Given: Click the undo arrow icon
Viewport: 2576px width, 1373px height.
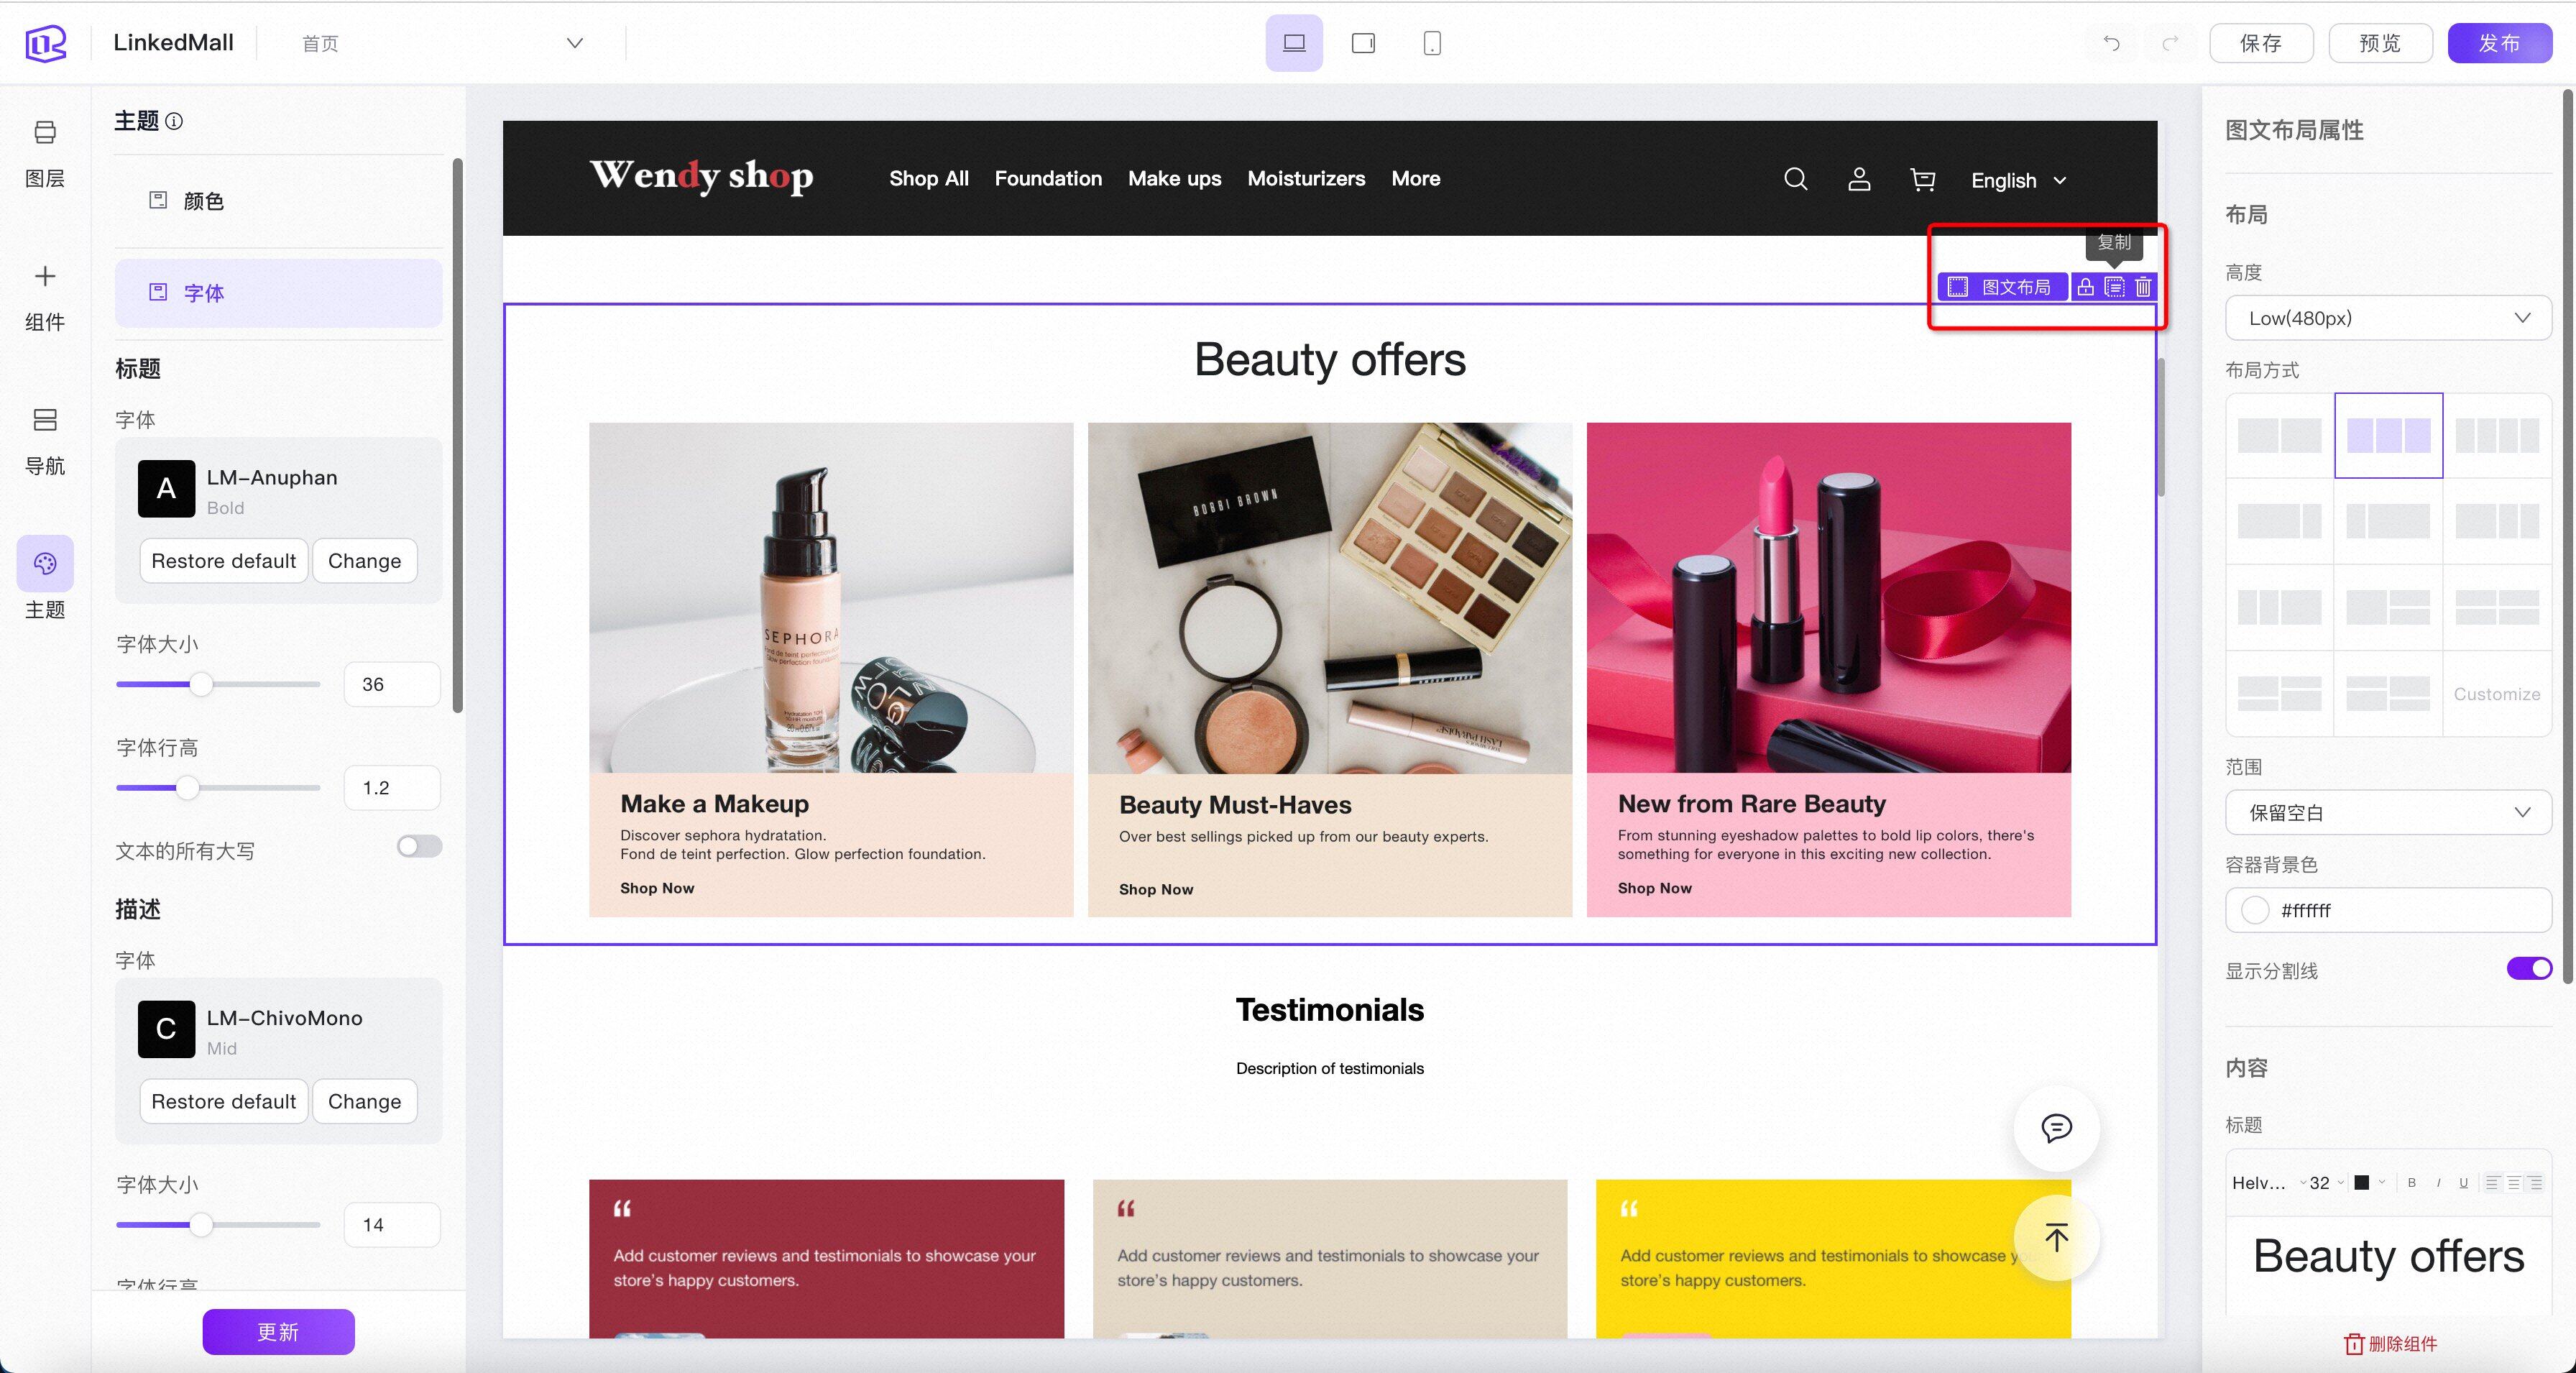Looking at the screenshot, I should point(2111,43).
